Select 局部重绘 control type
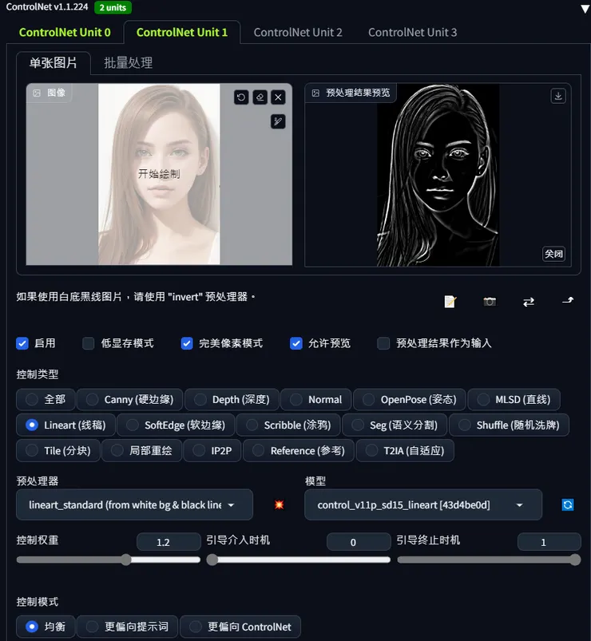Viewport: 591px width, 641px height. pos(142,450)
